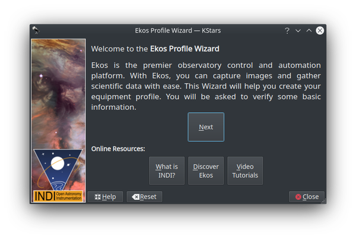356x239 pixels.
Task: Maximize the window with up chevron icon
Action: pyautogui.click(x=309, y=30)
